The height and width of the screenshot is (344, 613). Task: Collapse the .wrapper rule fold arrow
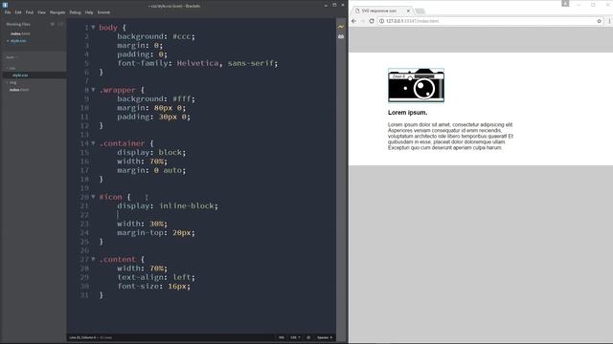point(93,90)
